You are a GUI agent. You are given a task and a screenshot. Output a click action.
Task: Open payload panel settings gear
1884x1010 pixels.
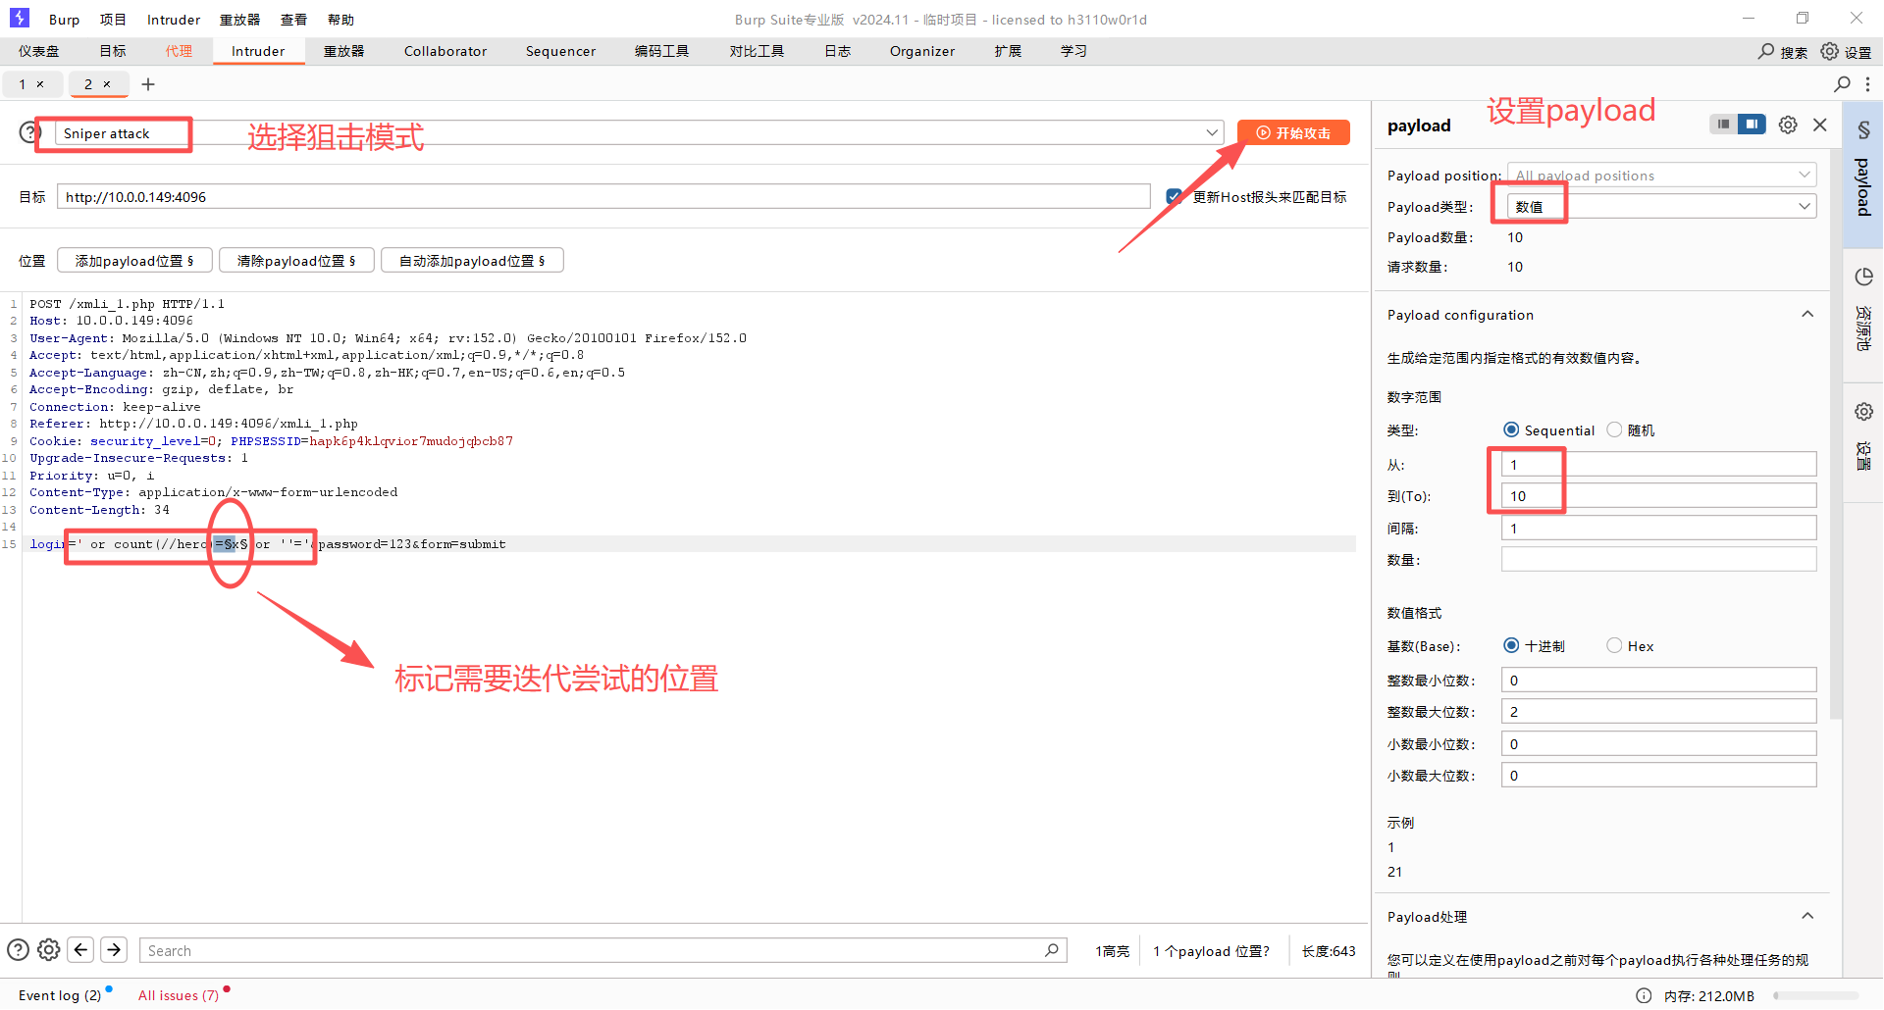1788,125
